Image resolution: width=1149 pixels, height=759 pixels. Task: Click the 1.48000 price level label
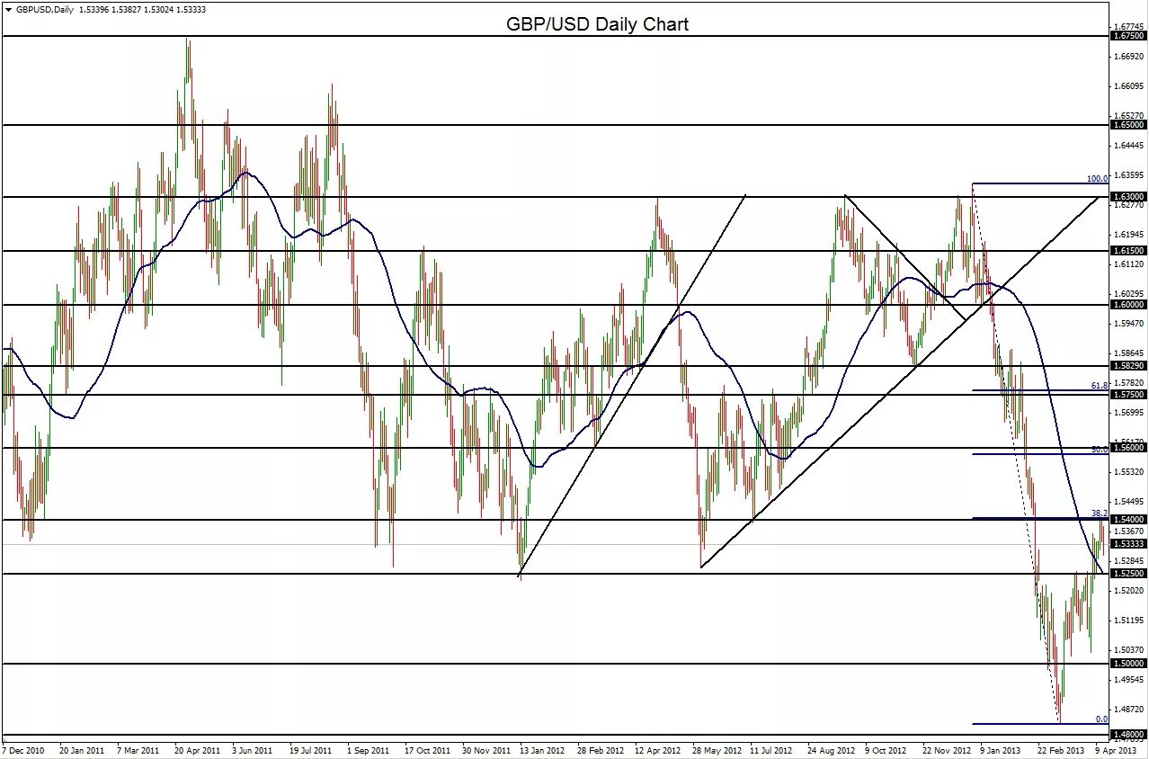(1128, 735)
